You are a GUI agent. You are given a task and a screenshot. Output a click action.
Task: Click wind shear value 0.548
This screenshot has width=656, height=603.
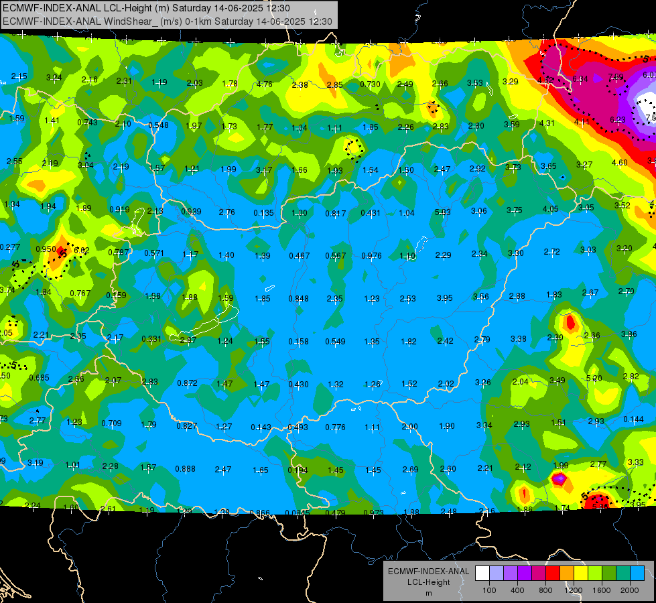(x=159, y=125)
